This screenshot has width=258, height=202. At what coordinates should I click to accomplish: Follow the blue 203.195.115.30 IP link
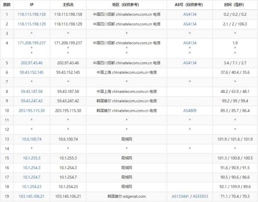click(32, 111)
